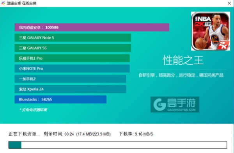Click the NBA 2K16 game icon
234x153 pixels.
[x=211, y=31]
